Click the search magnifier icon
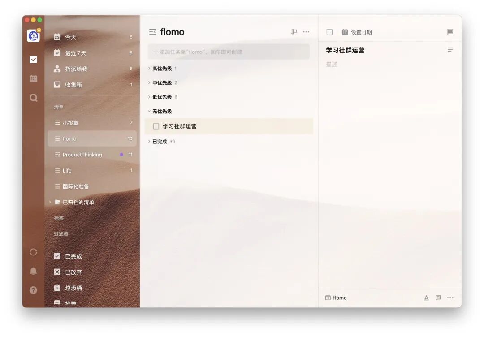The image size is (484, 337). 33,98
